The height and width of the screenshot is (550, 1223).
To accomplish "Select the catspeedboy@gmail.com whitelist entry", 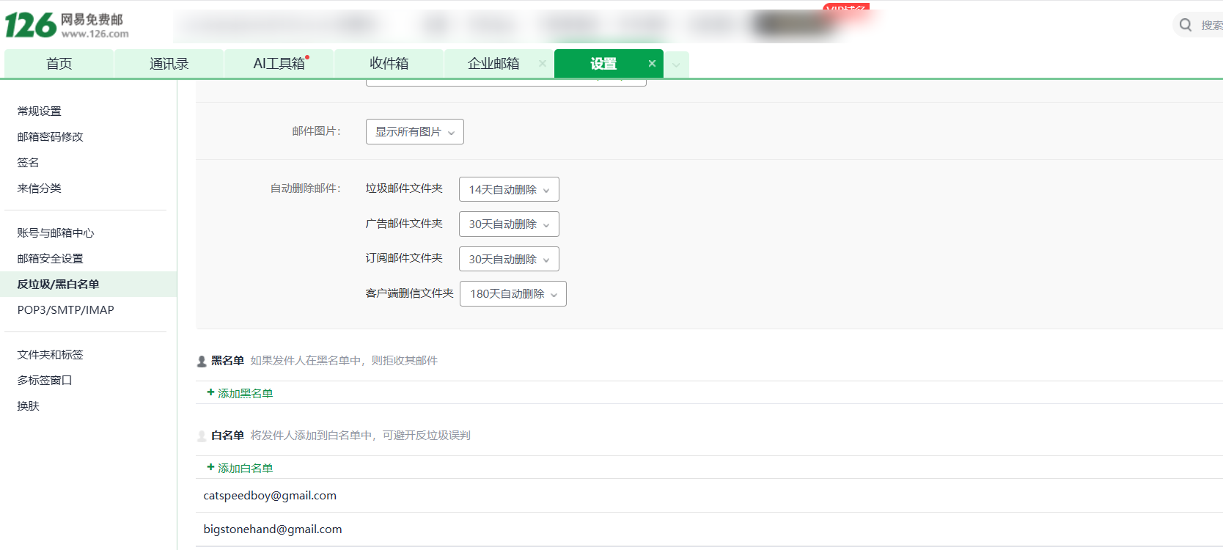I will (270, 496).
